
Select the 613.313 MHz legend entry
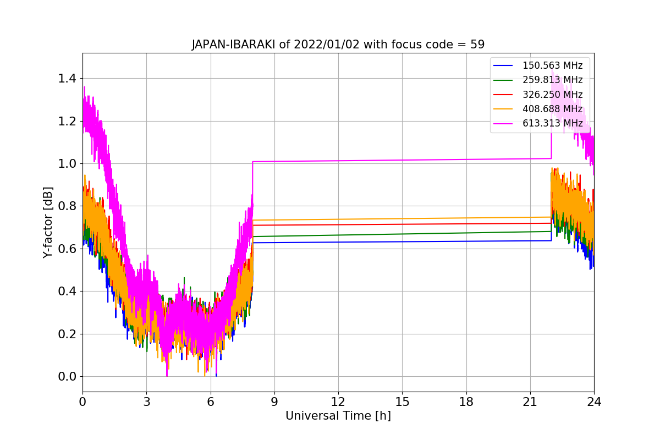click(x=538, y=123)
